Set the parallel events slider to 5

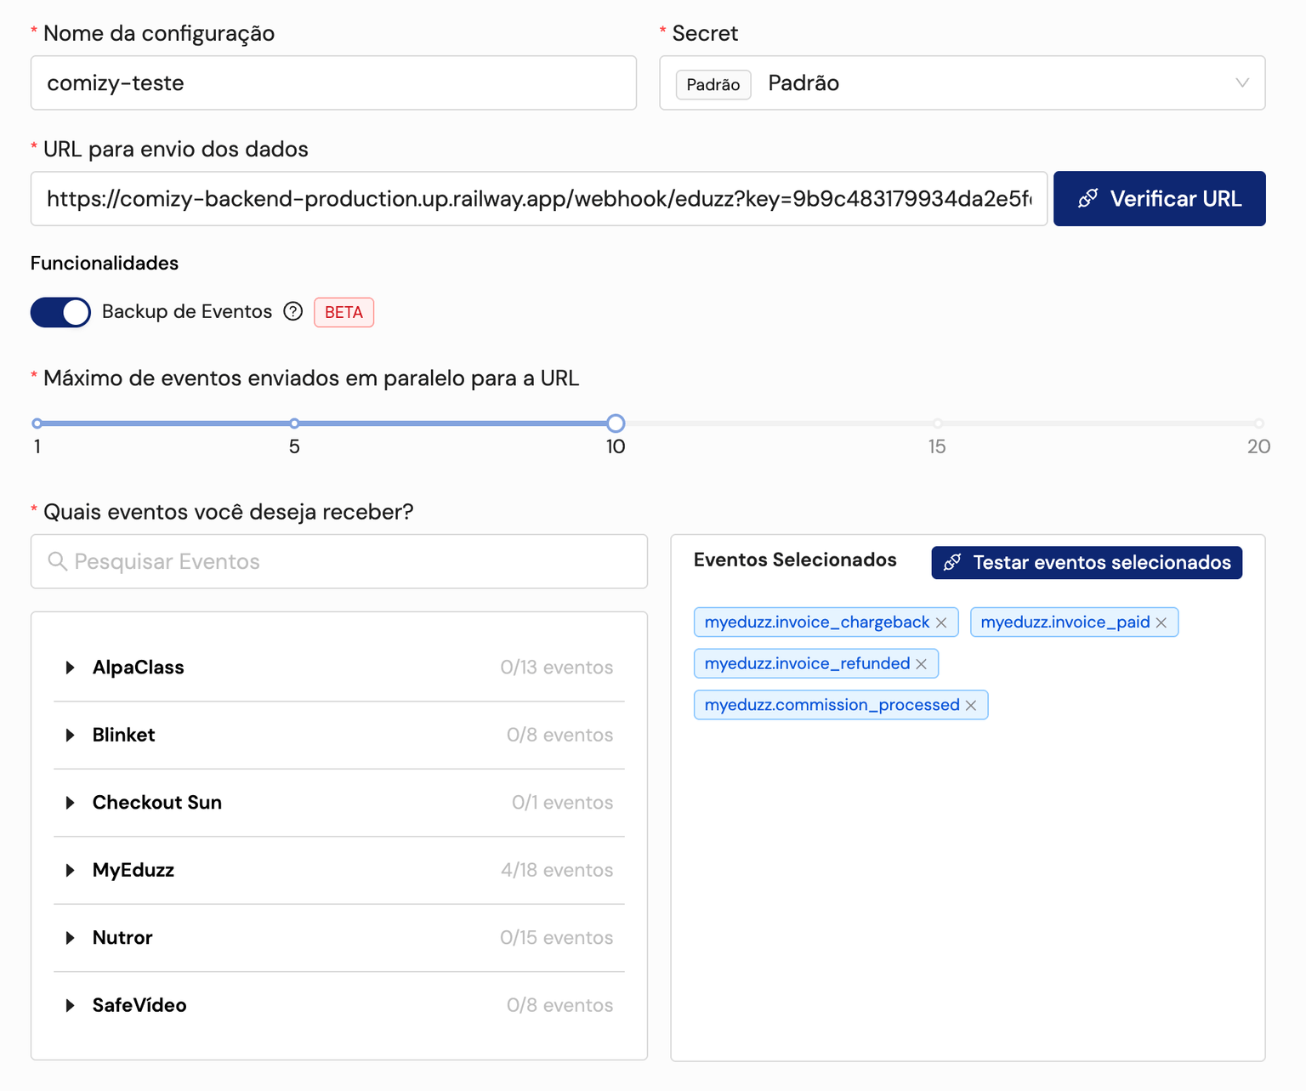tap(294, 423)
